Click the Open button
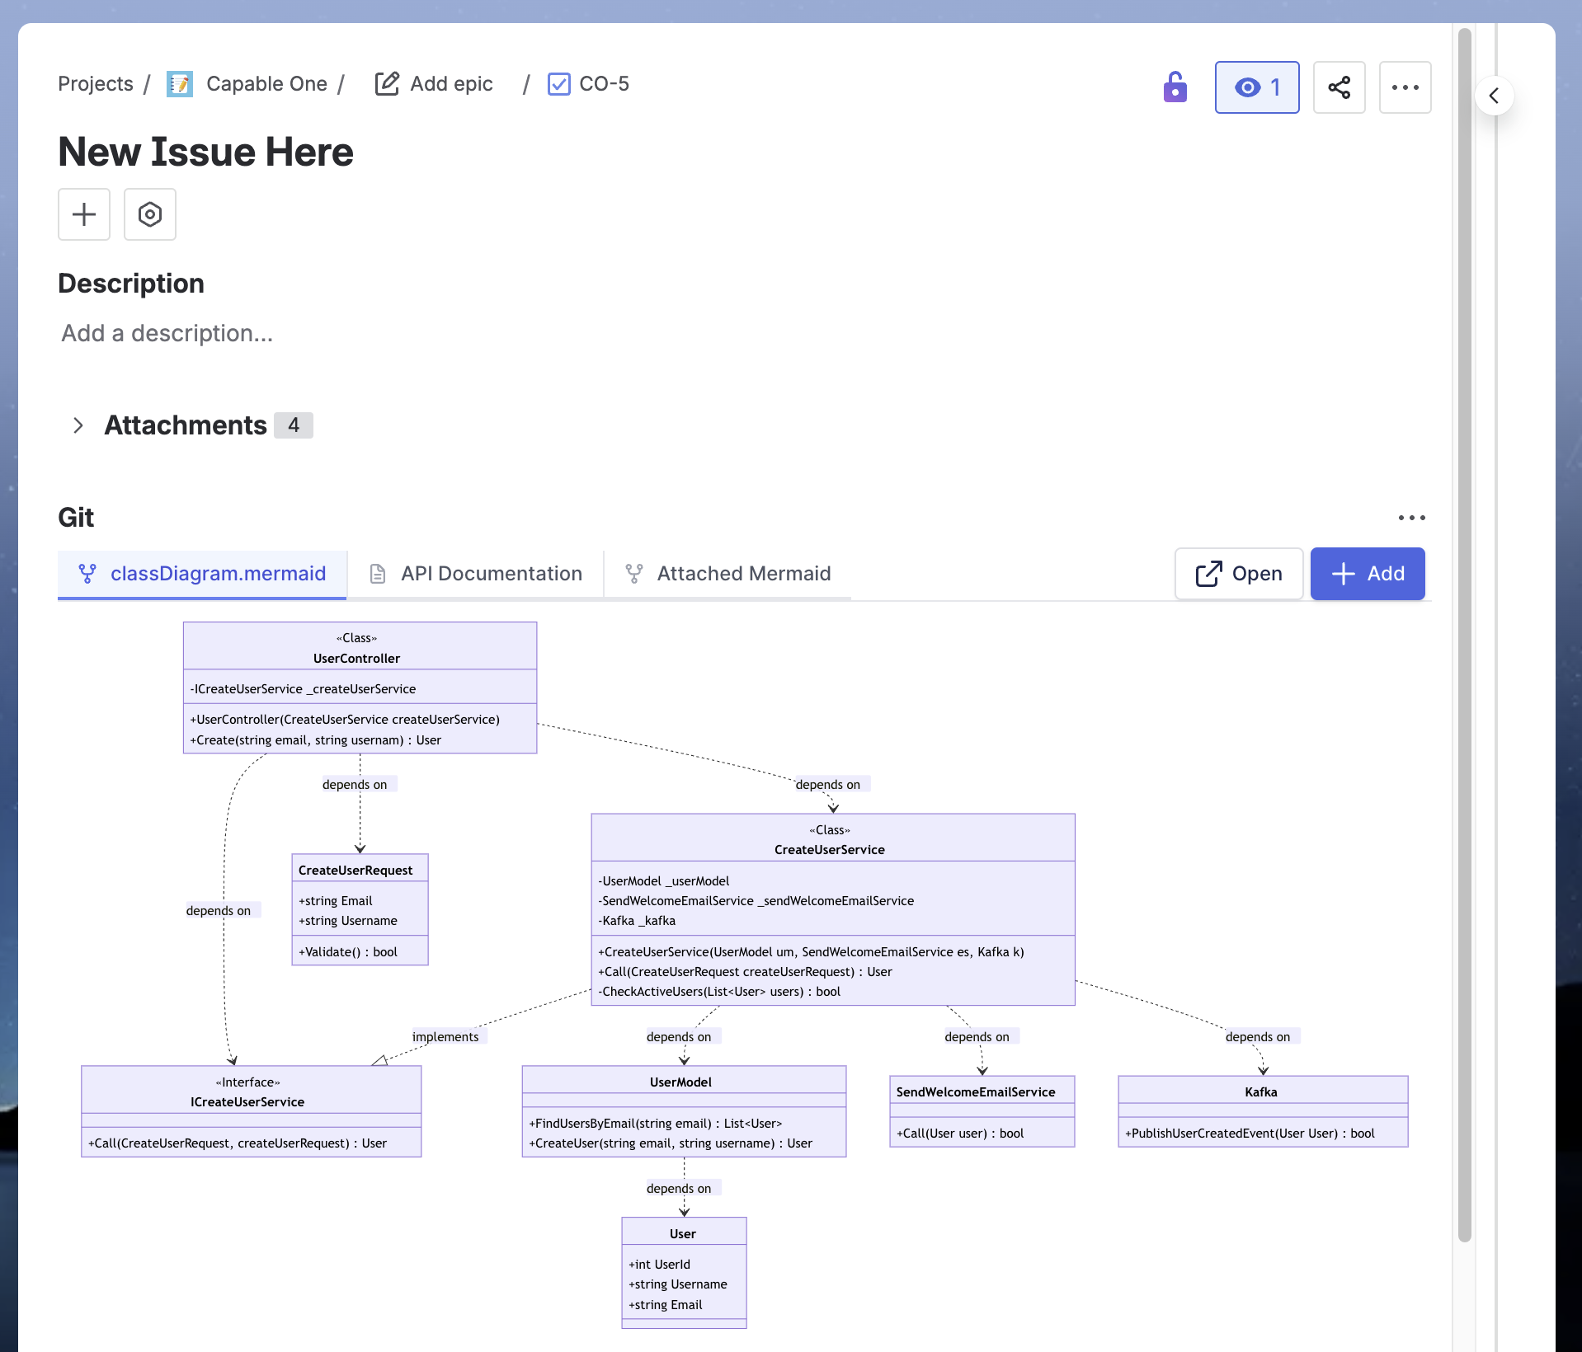This screenshot has width=1582, height=1352. (x=1238, y=574)
